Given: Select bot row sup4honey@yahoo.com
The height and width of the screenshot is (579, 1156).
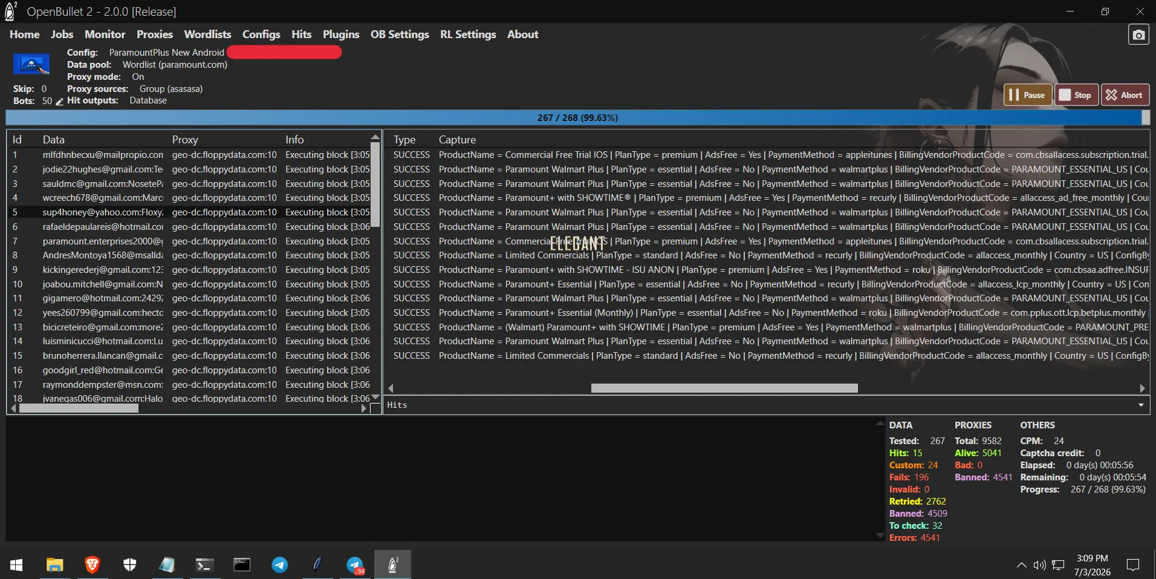Looking at the screenshot, I should pos(189,212).
